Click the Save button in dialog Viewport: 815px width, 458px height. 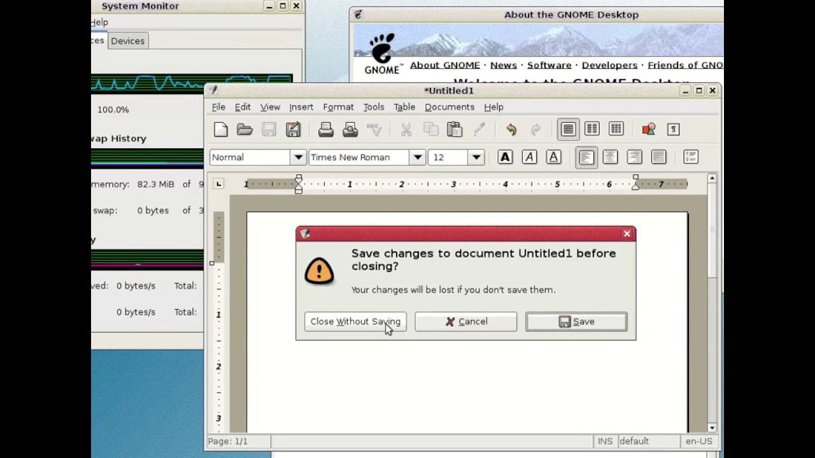point(576,321)
